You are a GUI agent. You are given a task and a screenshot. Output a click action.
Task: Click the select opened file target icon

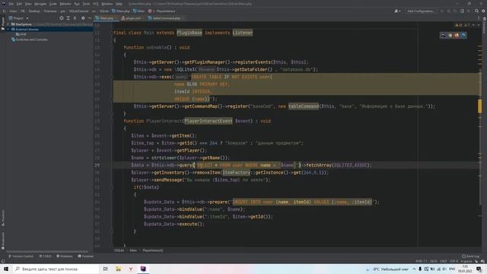[x=62, y=18]
